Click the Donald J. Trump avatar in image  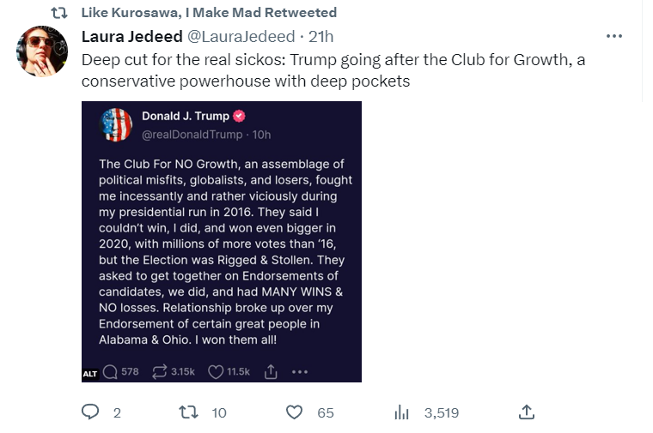[116, 124]
